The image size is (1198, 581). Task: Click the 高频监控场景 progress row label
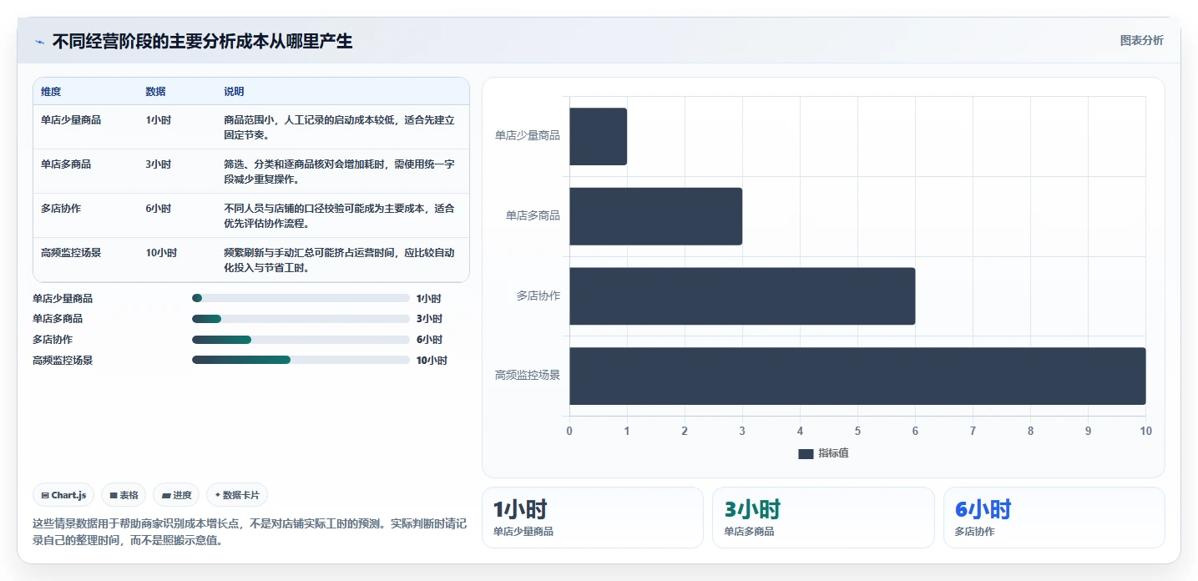click(63, 361)
